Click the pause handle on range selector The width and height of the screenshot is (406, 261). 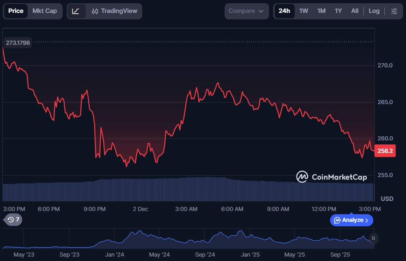[x=373, y=238]
